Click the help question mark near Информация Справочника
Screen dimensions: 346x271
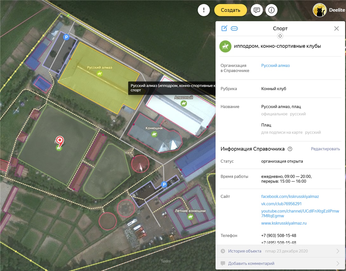(290, 149)
